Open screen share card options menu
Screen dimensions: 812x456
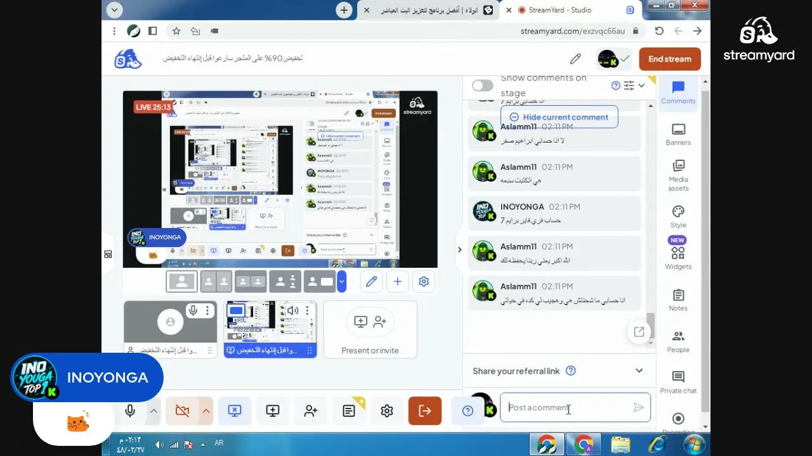(x=307, y=310)
